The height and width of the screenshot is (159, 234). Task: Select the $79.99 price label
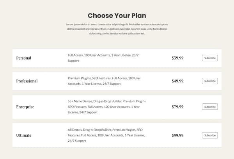pos(177,107)
